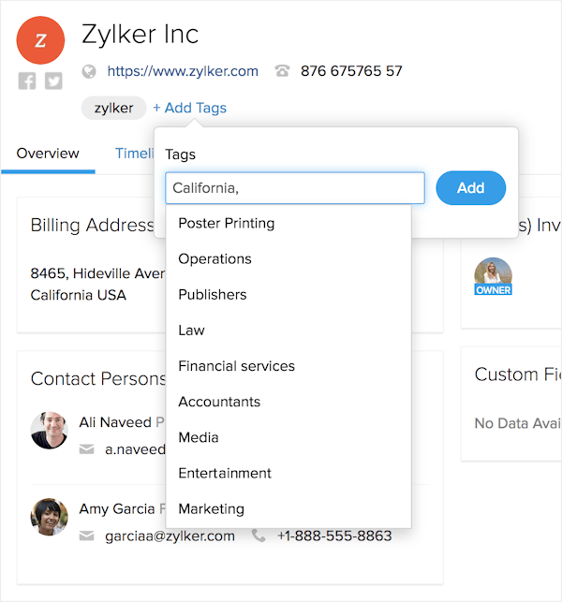Click the + Add Tags link
Image resolution: width=562 pixels, height=602 pixels.
pos(190,108)
